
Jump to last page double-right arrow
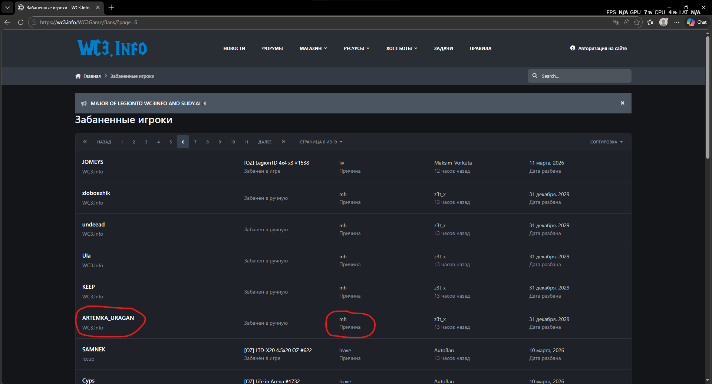click(x=283, y=142)
